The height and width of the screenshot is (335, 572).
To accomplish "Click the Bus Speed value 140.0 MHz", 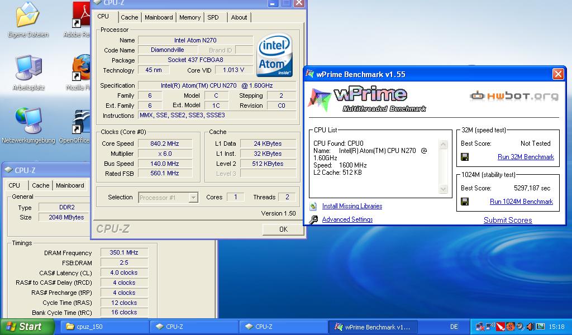I will 165,164.
